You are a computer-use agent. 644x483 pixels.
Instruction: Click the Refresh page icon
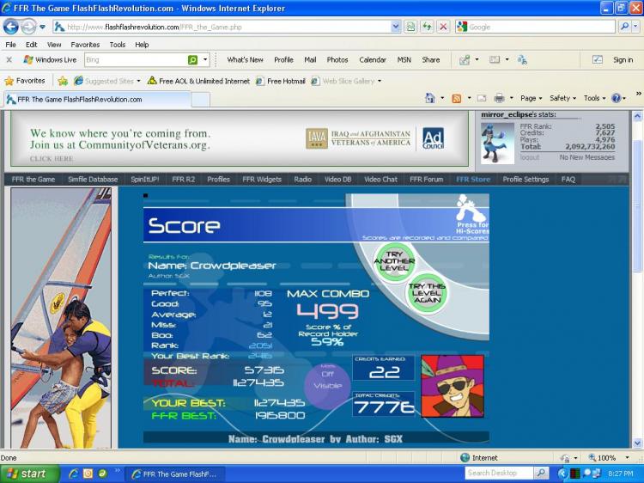[427, 28]
